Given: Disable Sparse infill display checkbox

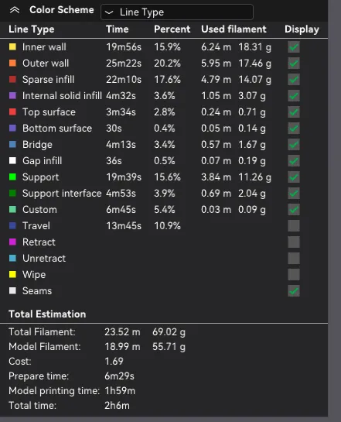Looking at the screenshot, I should point(294,80).
